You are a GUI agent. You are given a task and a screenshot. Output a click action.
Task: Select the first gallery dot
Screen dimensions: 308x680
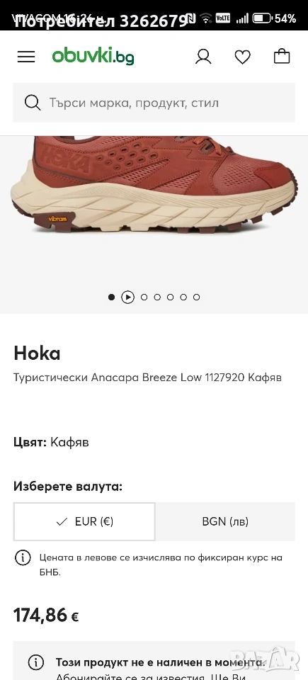pyautogui.click(x=111, y=297)
